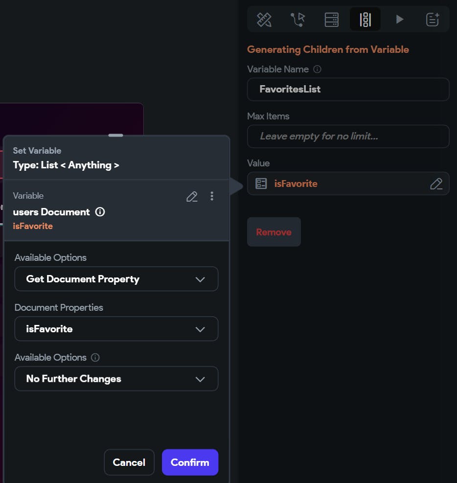Open the widget properties design tab
Image resolution: width=457 pixels, height=483 pixels.
[264, 20]
